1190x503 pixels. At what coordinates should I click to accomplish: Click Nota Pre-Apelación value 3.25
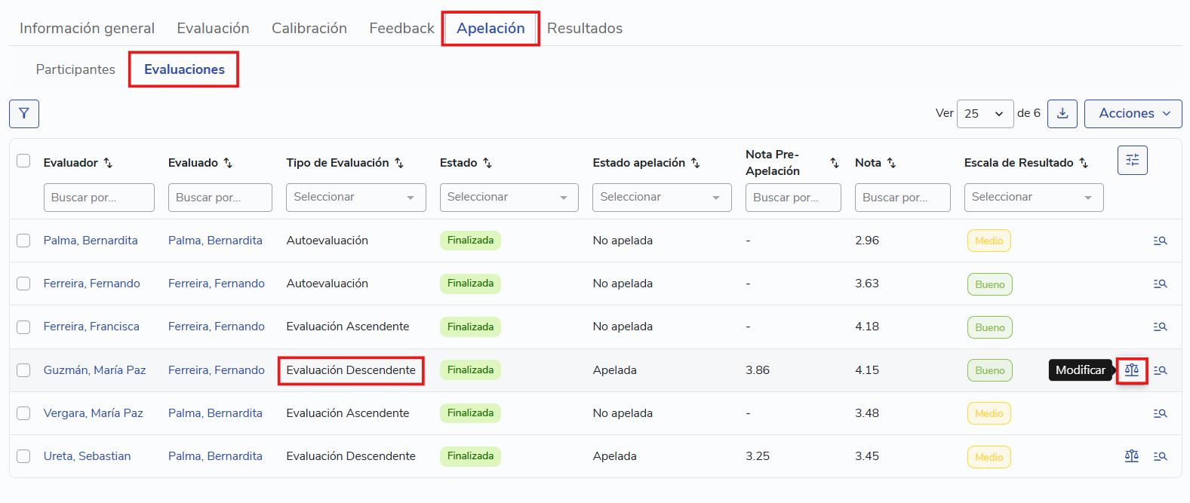[x=758, y=456]
